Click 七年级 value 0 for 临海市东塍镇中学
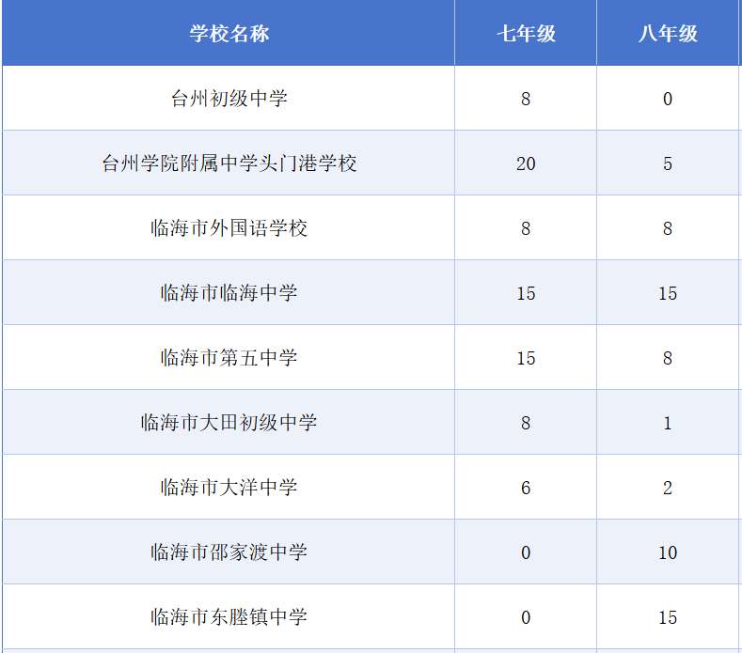The image size is (742, 653). [x=526, y=616]
